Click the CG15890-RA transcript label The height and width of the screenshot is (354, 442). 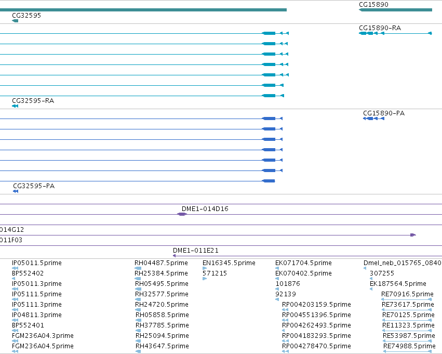380,28
